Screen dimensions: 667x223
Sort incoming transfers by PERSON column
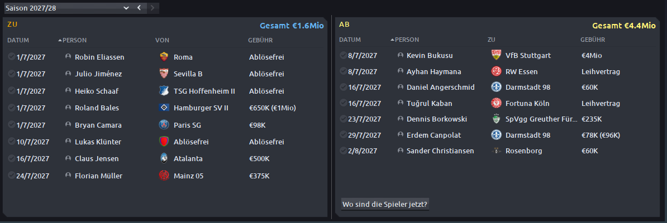coord(74,40)
